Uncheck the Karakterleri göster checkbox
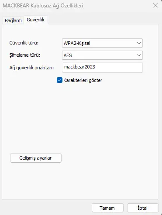Image resolution: width=162 pixels, height=215 pixels. coord(59,80)
